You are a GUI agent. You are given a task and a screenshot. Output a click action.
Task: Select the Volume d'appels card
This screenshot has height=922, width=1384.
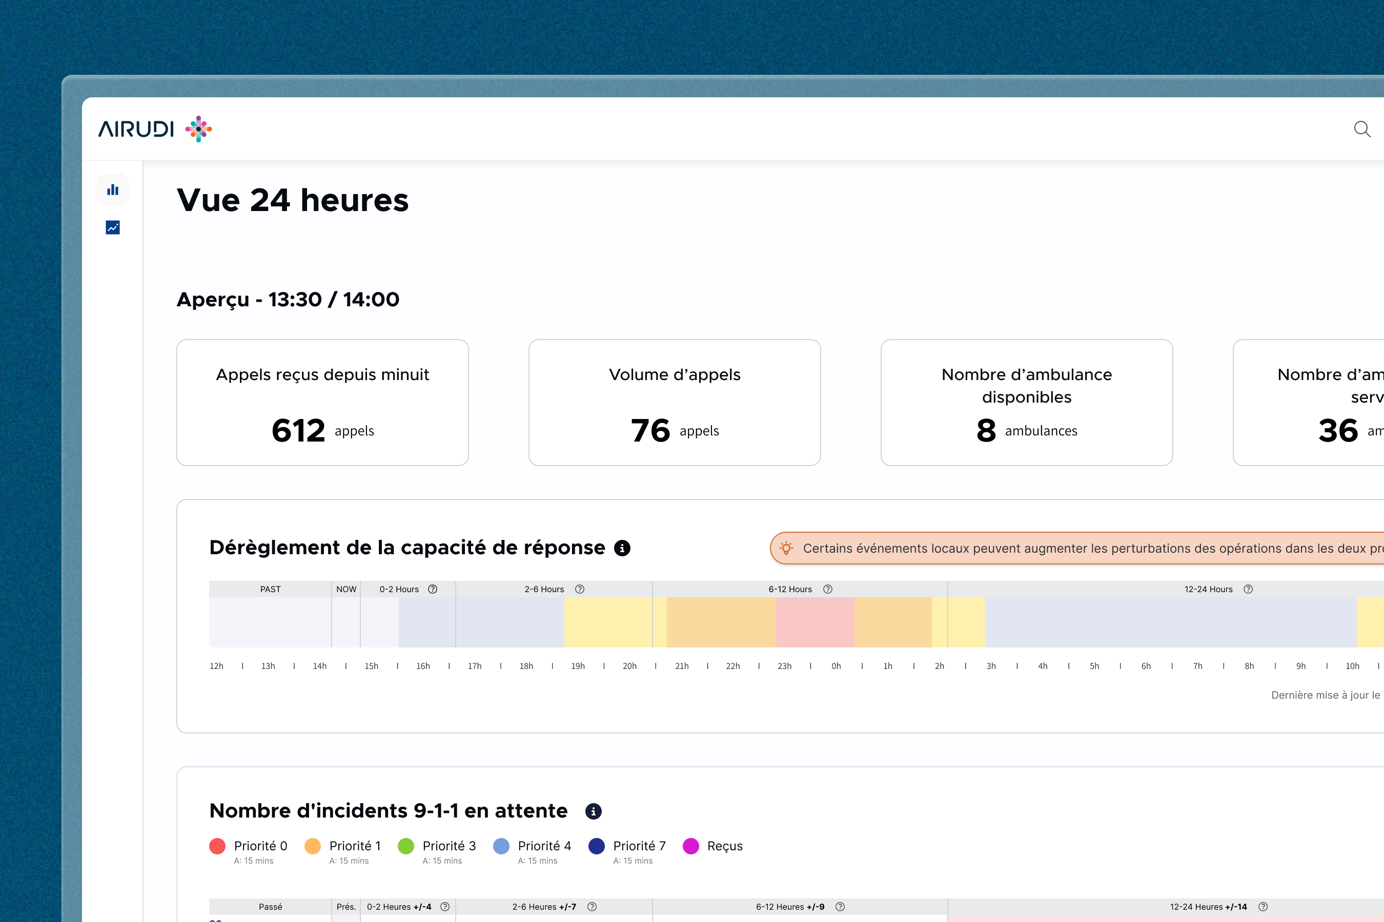click(x=675, y=403)
